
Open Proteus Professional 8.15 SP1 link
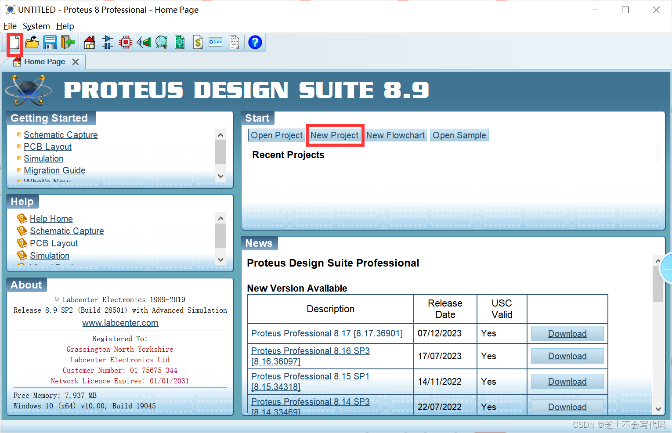coord(311,382)
